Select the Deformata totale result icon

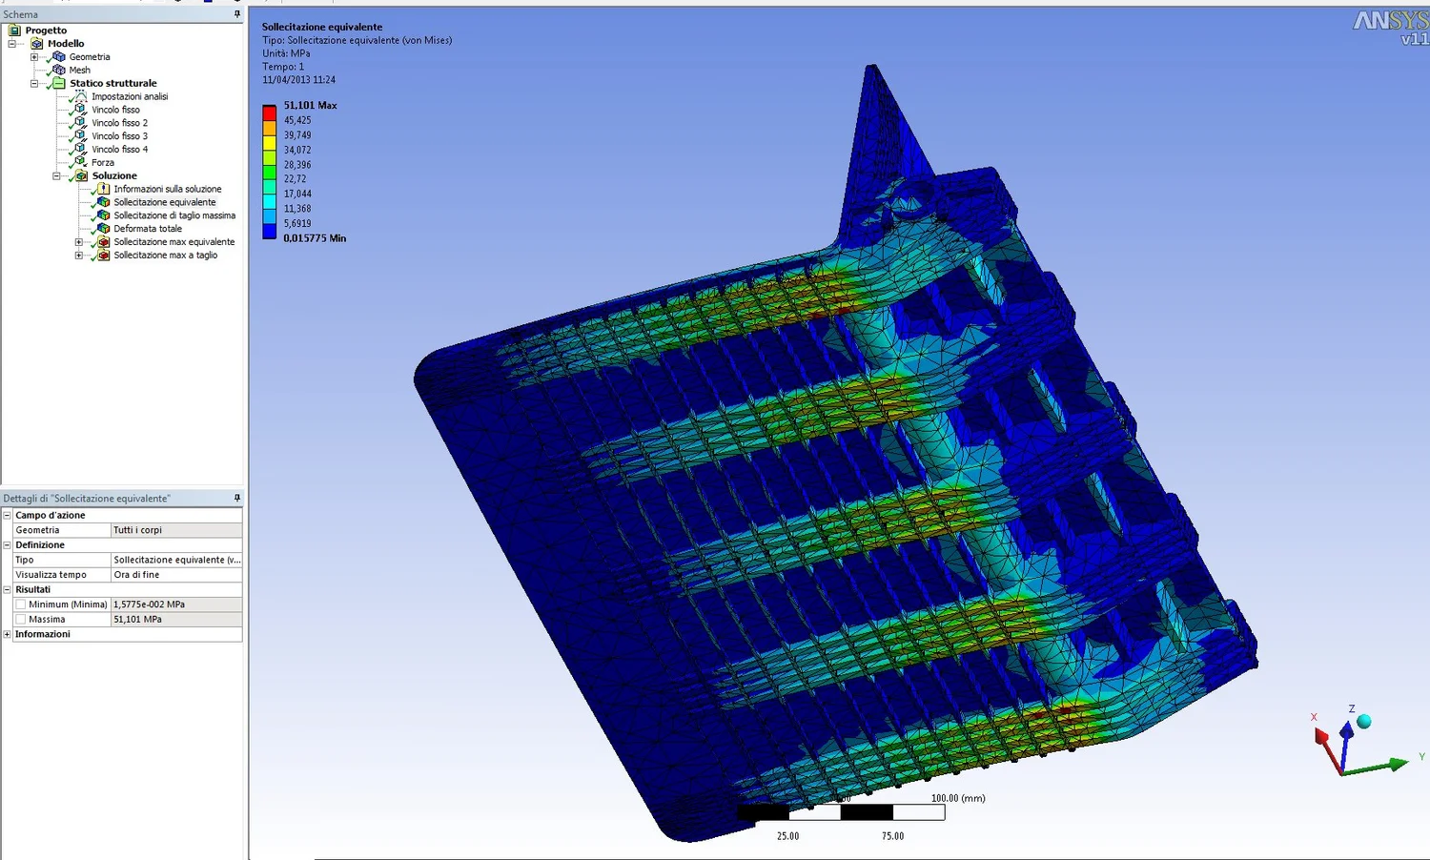click(103, 229)
